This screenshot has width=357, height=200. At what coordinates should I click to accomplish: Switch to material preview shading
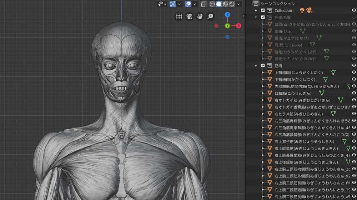click(225, 4)
